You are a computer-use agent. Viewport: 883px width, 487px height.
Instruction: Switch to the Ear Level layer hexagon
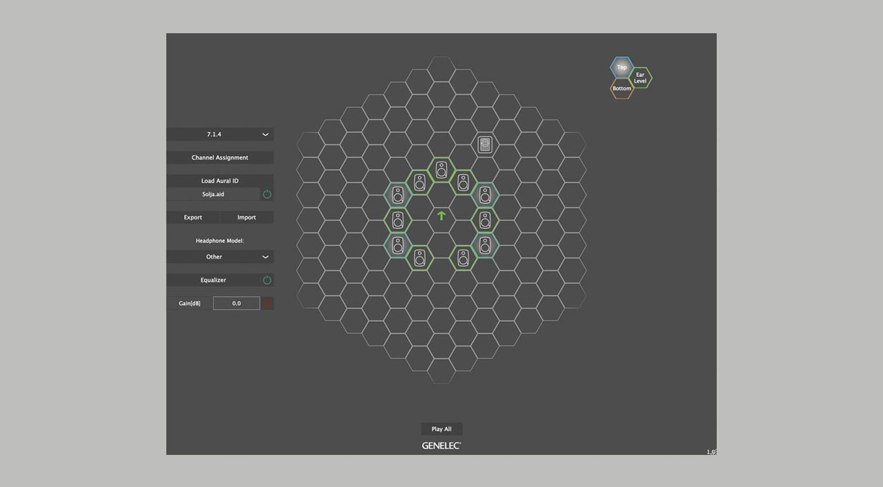click(x=640, y=77)
